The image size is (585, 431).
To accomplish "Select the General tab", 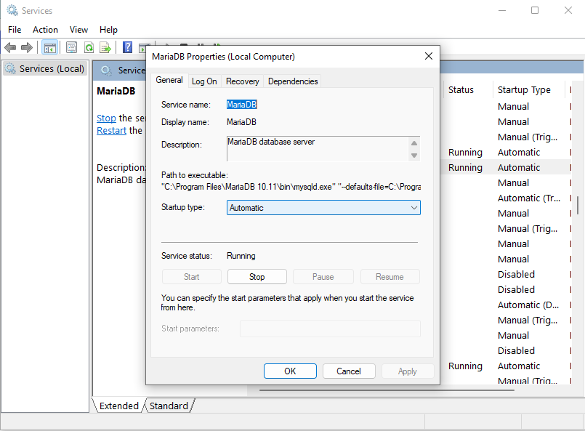I will pyautogui.click(x=169, y=80).
